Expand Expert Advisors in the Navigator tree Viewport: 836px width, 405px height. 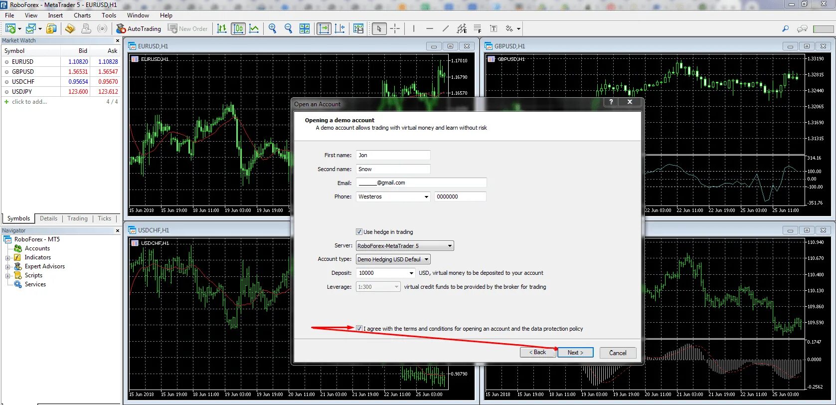click(7, 267)
